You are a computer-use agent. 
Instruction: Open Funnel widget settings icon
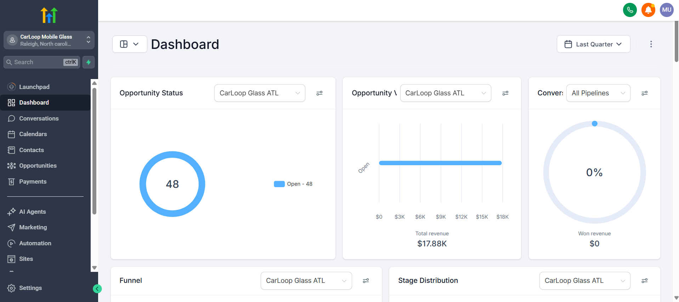[x=366, y=281]
